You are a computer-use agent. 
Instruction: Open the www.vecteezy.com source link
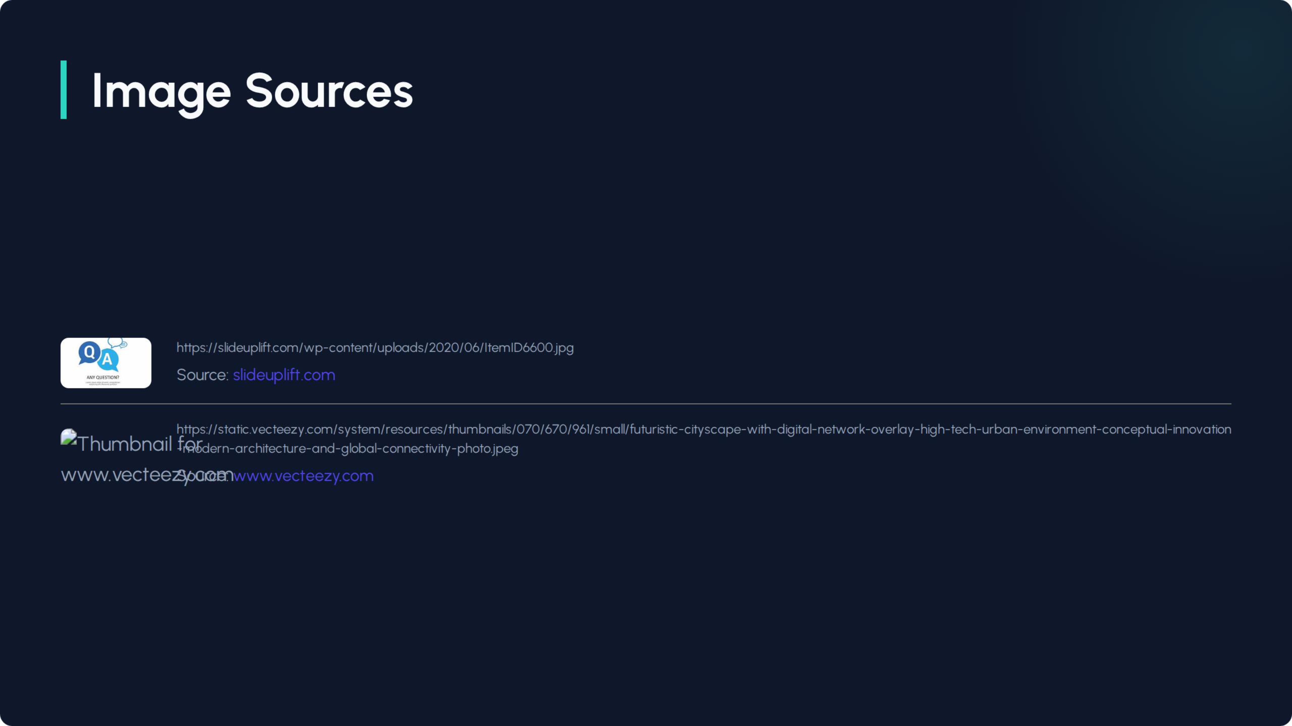(x=303, y=475)
